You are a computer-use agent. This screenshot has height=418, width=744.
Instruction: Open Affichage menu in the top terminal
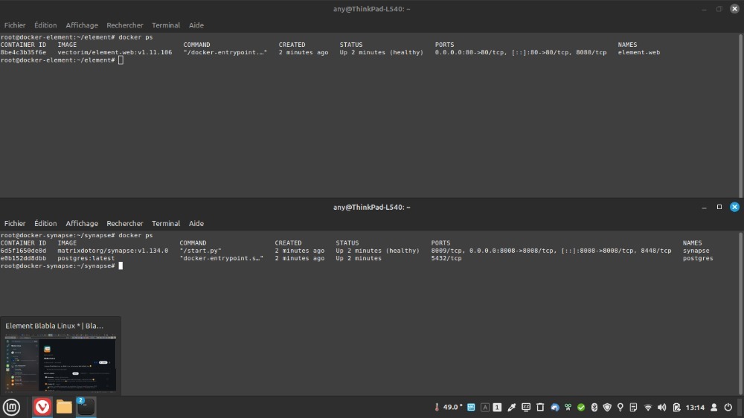(x=82, y=25)
